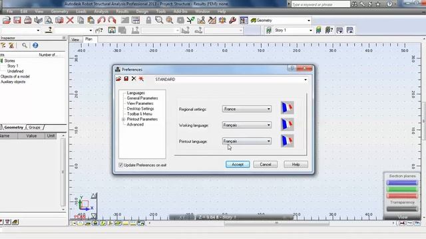Click the red X Delete toolbar icon
Screen dimensions: 426x239
click(70, 20)
